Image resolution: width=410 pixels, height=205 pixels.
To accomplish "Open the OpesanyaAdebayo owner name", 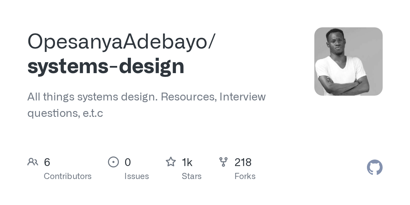I will click(x=121, y=42).
